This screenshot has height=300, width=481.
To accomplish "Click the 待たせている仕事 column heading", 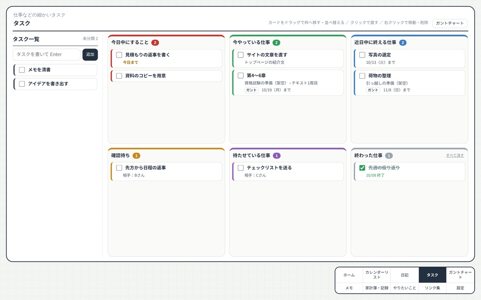I will point(251,156).
